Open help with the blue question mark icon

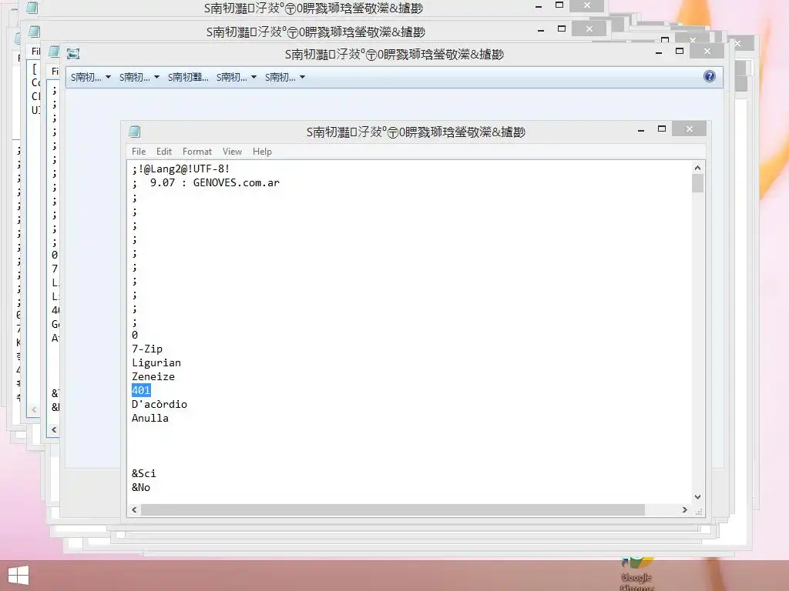pyautogui.click(x=710, y=76)
